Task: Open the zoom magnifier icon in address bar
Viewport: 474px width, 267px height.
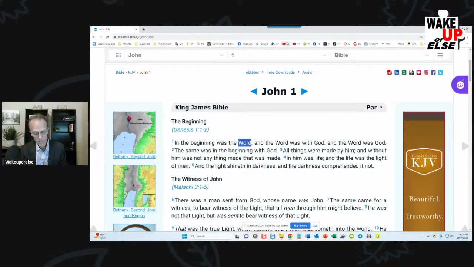Action: tap(421, 37)
